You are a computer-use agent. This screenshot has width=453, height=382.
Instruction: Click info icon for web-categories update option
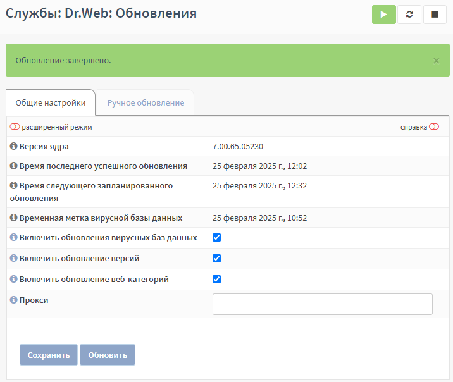(x=13, y=279)
